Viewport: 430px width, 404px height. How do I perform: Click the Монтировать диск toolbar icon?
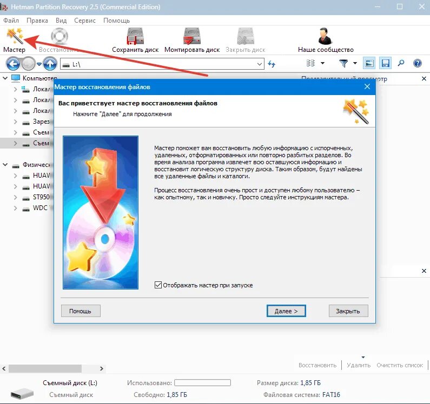(x=192, y=36)
